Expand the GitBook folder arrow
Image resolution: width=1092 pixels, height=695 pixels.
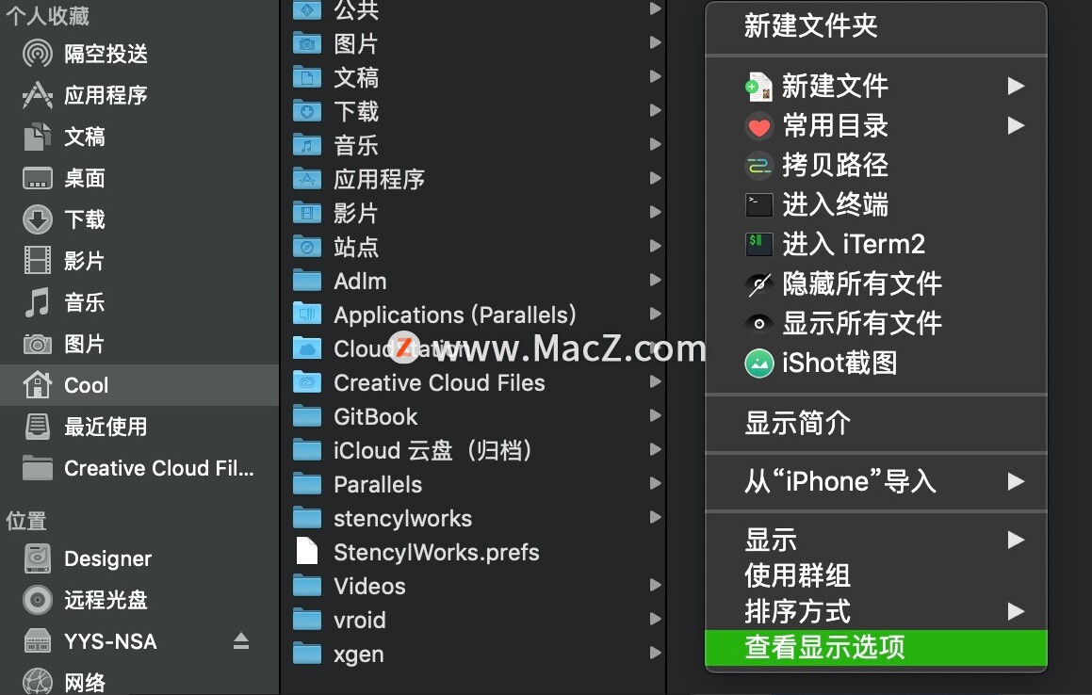click(x=656, y=415)
